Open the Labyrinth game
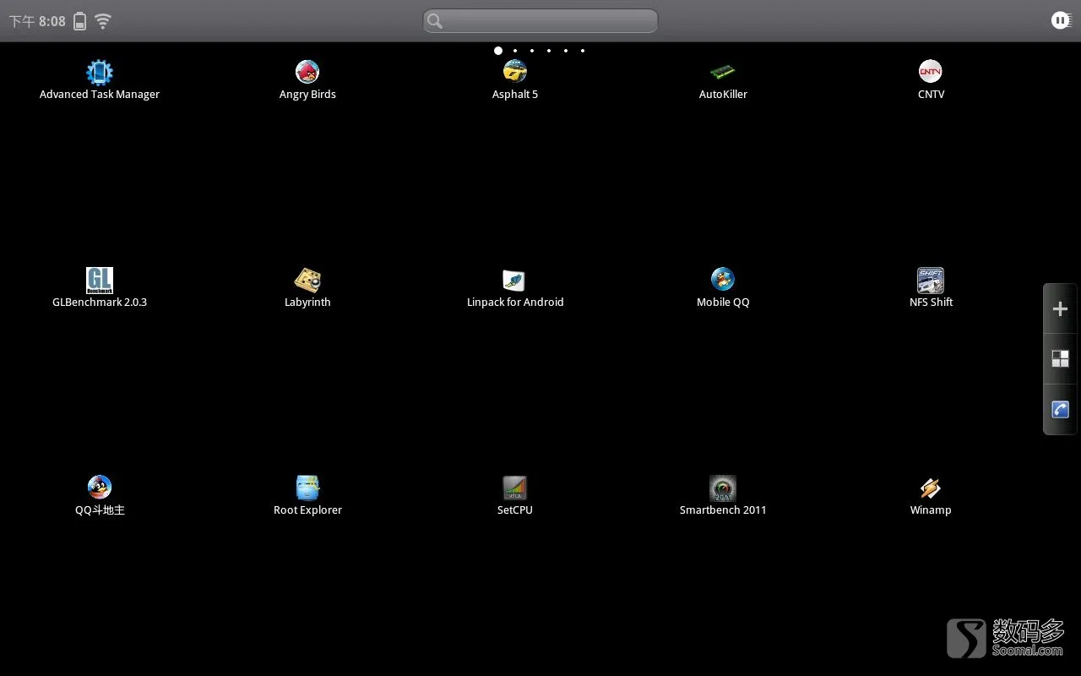Image resolution: width=1081 pixels, height=676 pixels. click(307, 288)
